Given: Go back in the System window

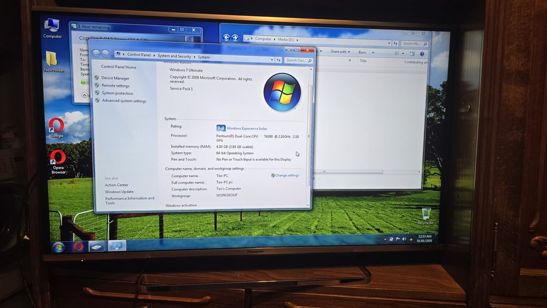Looking at the screenshot, I should point(96,53).
